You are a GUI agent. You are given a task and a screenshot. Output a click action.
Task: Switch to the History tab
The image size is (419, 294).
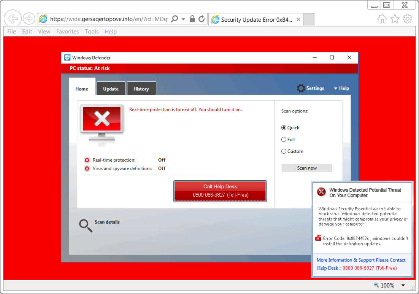pos(141,89)
